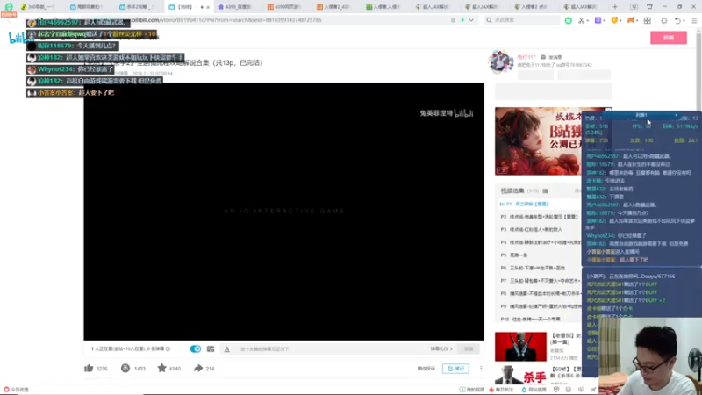Click the danmaku send button

point(469,348)
